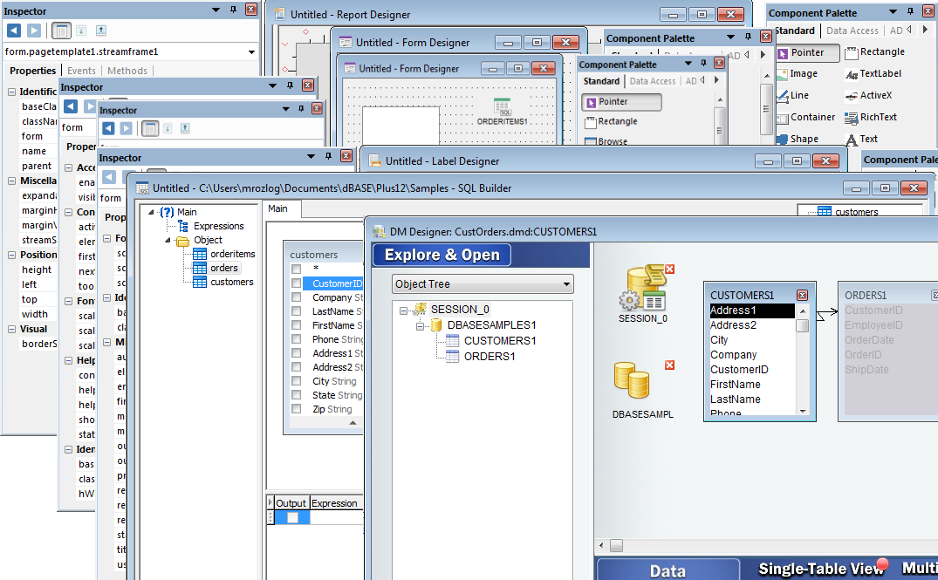The image size is (938, 580).
Task: Click DM Designer horizontal scrollbar thumb
Action: tap(616, 545)
